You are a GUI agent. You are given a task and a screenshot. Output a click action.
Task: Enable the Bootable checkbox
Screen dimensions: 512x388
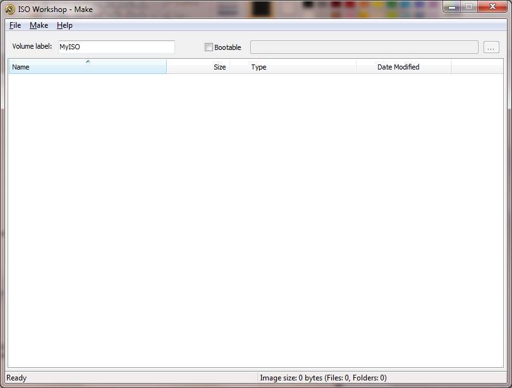[209, 47]
